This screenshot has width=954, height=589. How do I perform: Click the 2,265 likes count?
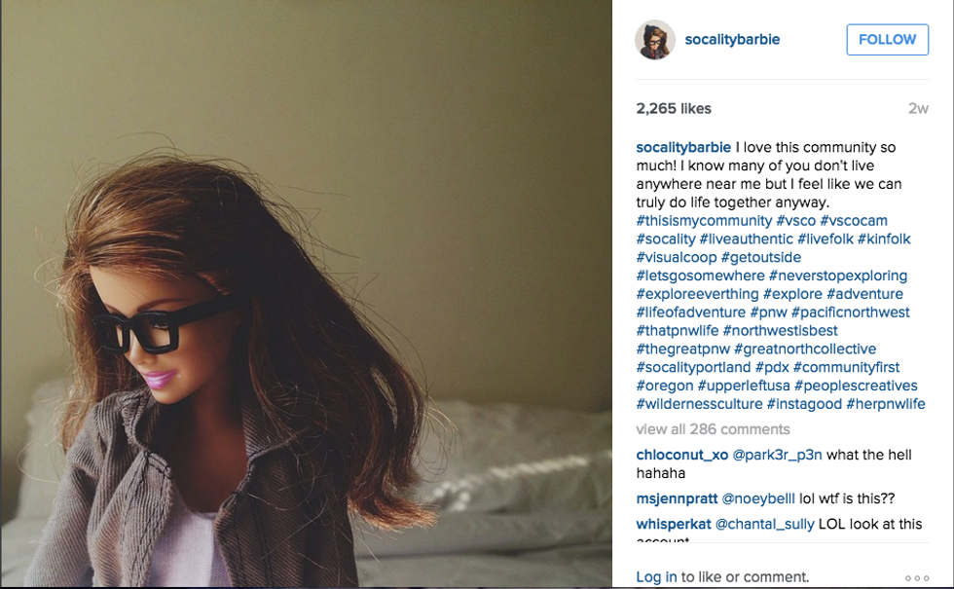tap(674, 108)
